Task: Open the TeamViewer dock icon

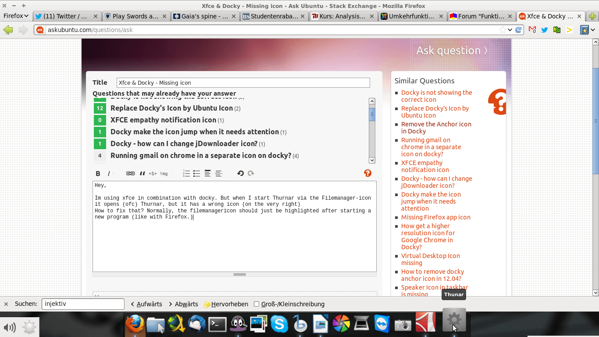Action: click(382, 324)
